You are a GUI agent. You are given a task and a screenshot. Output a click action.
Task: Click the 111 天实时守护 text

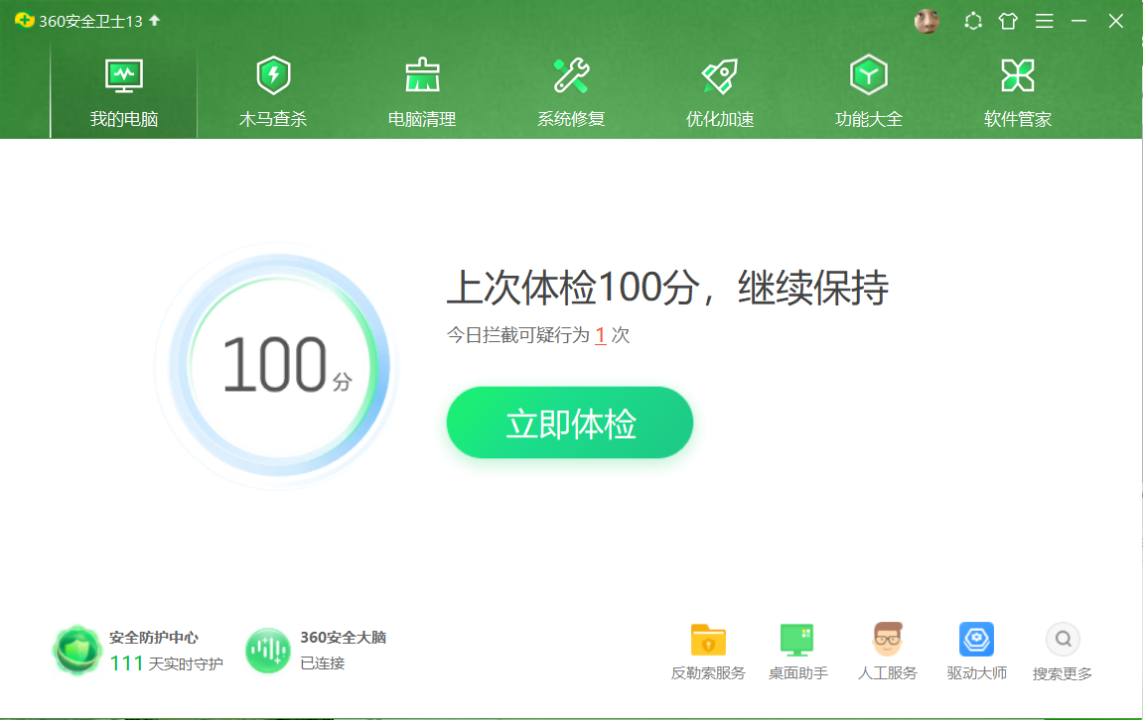coord(166,663)
